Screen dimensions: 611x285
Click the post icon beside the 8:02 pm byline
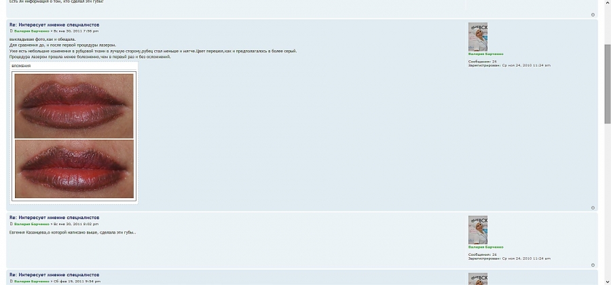tap(12, 224)
